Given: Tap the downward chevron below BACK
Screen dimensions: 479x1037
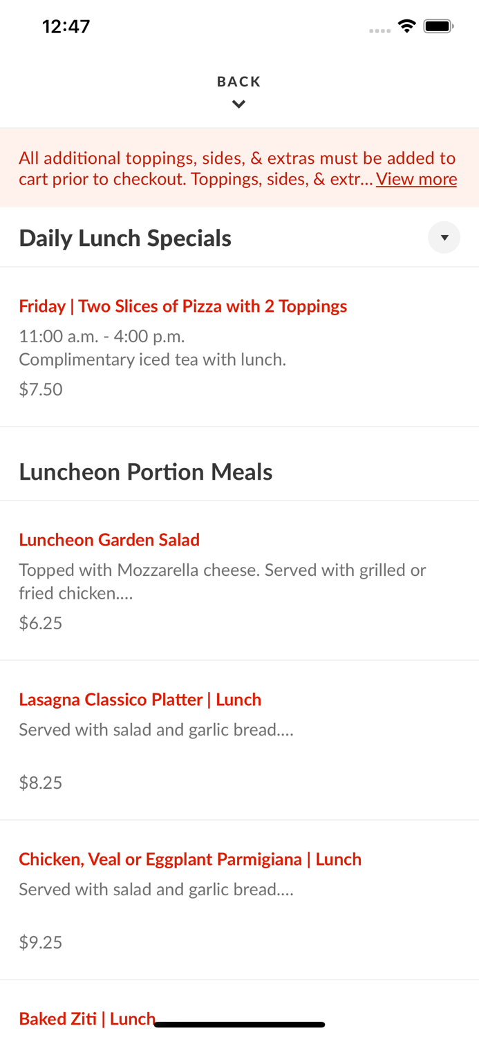Looking at the screenshot, I should 238,104.
